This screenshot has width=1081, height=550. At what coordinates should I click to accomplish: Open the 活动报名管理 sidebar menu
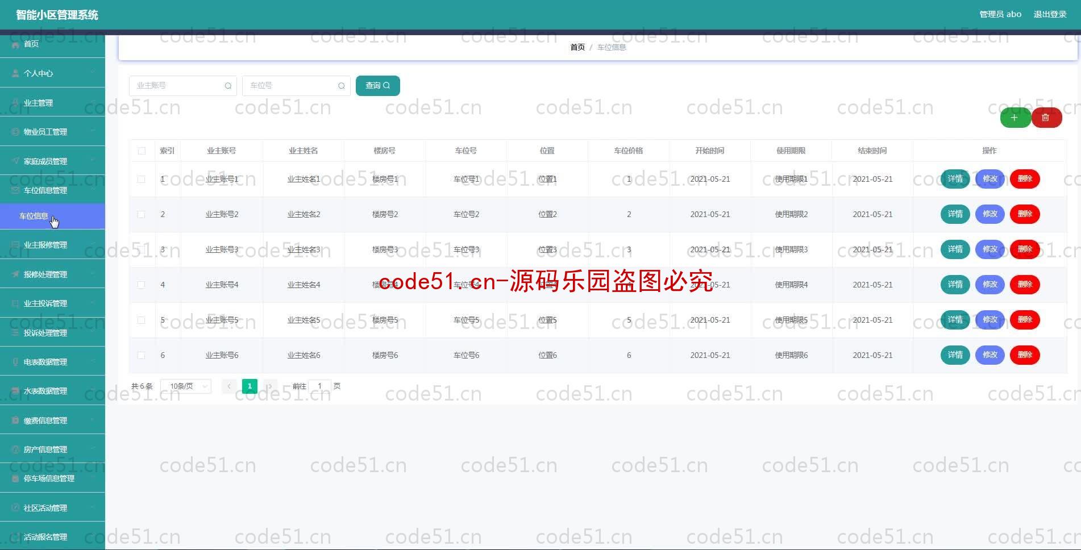[x=52, y=536]
